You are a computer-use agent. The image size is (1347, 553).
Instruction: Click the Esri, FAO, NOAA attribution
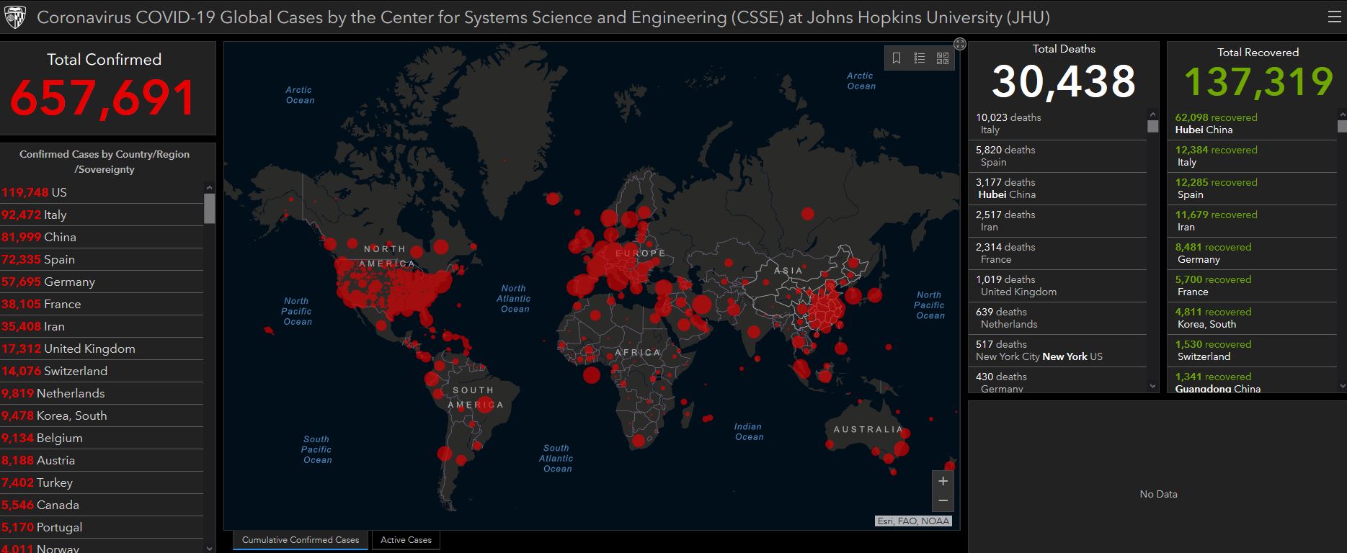pos(913,521)
